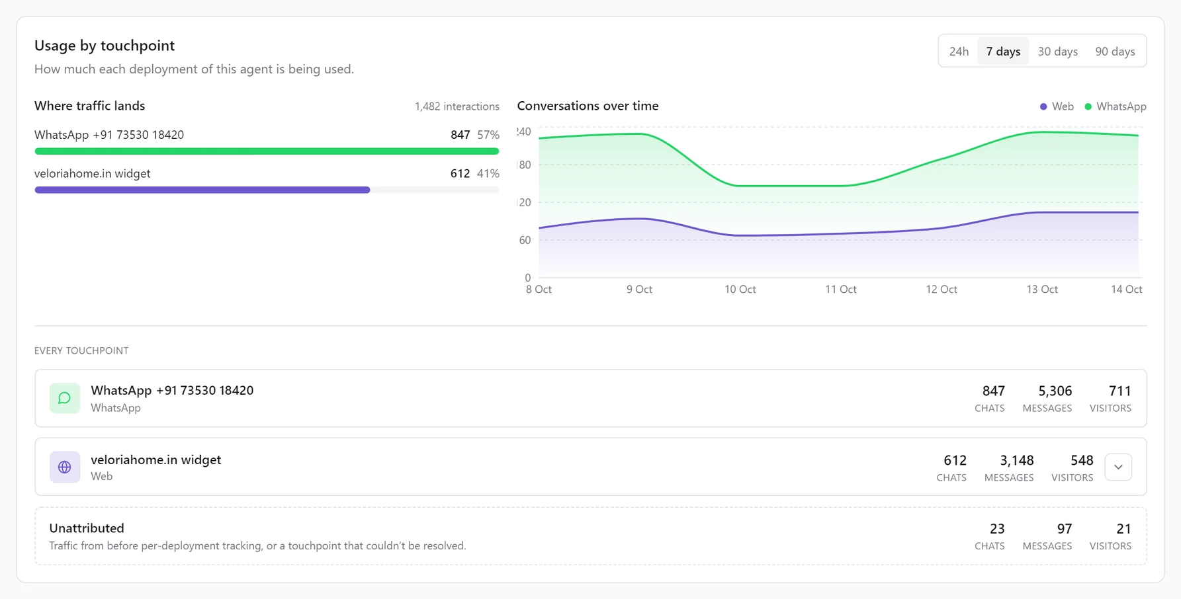Viewport: 1181px width, 599px height.
Task: Click the 1,482 interactions total
Action: [457, 106]
